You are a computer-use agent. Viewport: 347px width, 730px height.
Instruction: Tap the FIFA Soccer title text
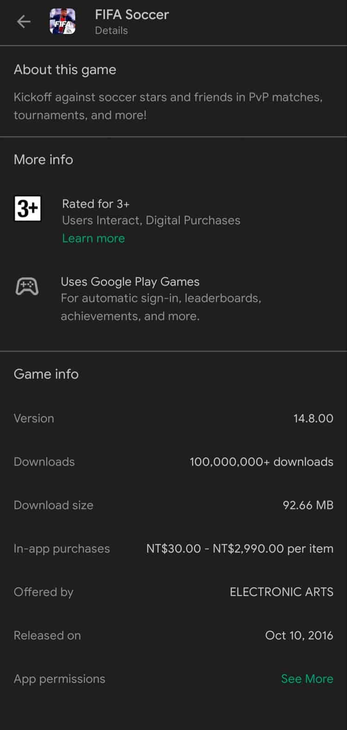pos(132,15)
